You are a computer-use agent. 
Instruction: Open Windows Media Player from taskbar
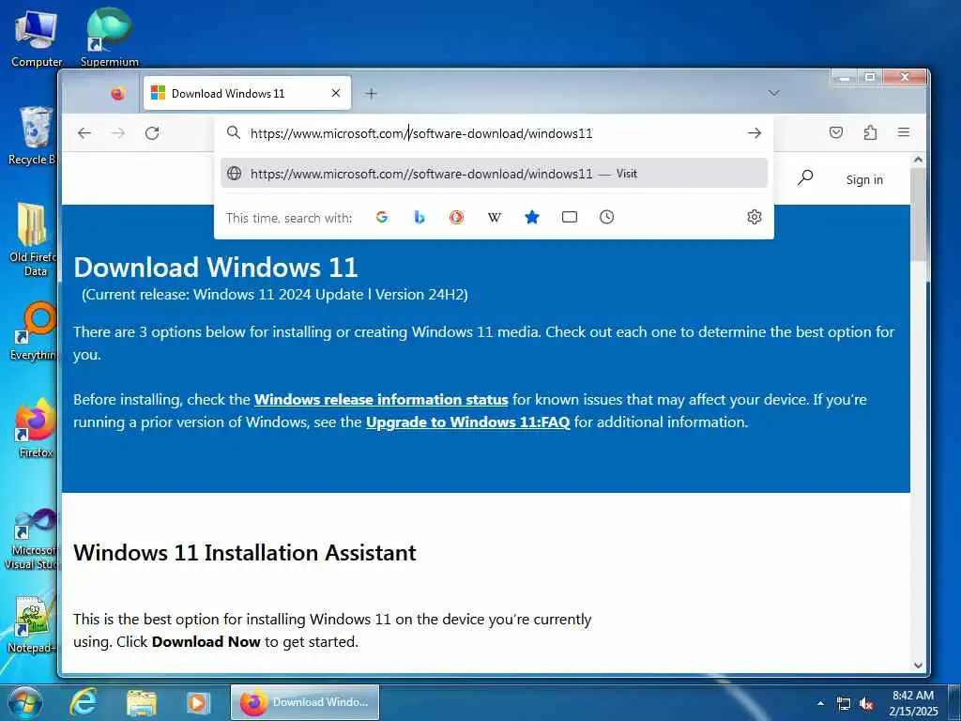click(x=198, y=702)
